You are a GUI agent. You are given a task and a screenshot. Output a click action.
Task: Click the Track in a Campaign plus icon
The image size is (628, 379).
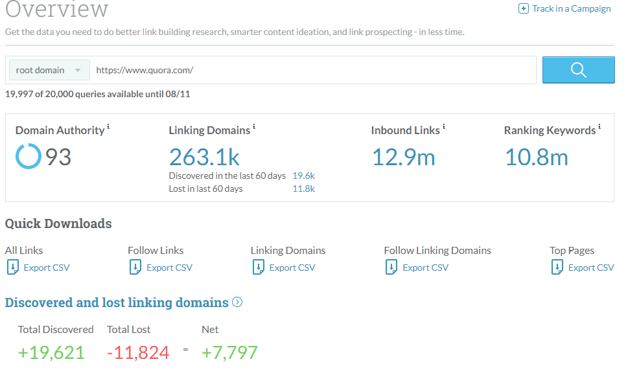524,9
